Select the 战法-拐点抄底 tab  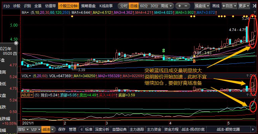click(x=193, y=130)
